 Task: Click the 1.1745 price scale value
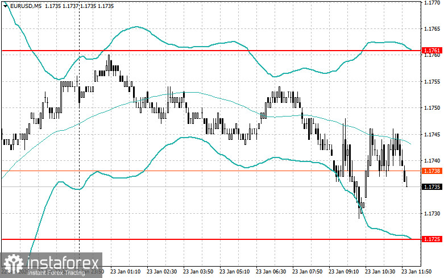[432, 135]
